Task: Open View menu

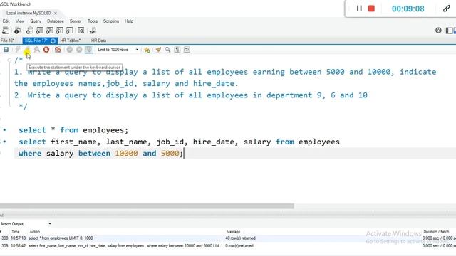Action: pyautogui.click(x=20, y=21)
